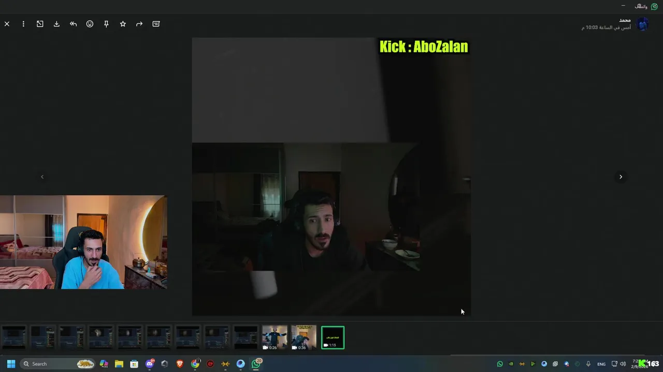Screen dimensions: 663x372
Task: Select the highlighted 1:15 video thumbnail
Action: click(333, 337)
